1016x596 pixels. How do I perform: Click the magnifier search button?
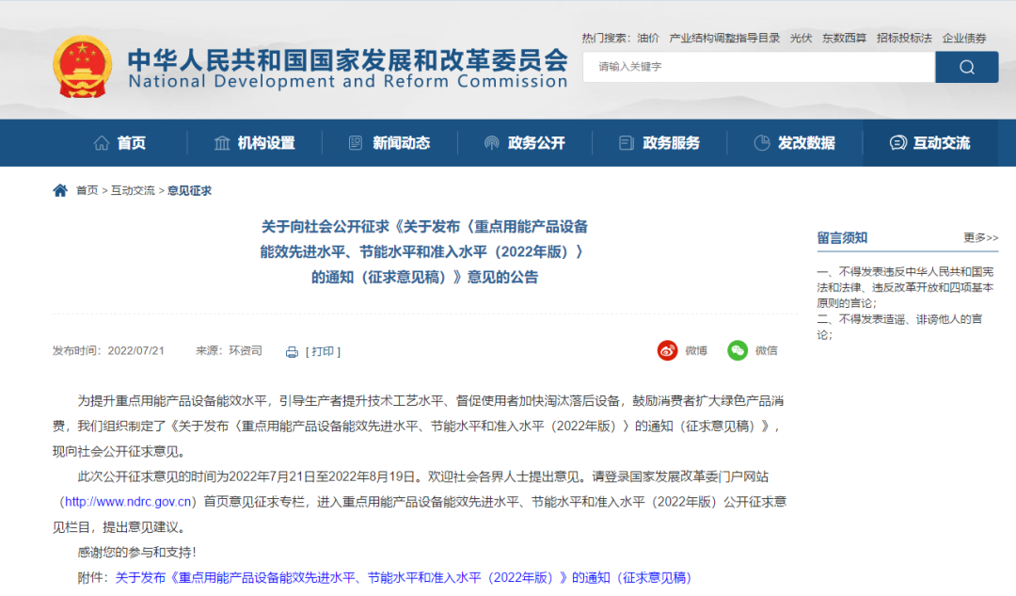pos(966,67)
